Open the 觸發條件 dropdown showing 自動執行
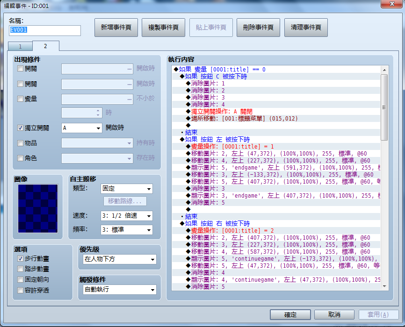Screen dimensions: 405x327 point(120,290)
